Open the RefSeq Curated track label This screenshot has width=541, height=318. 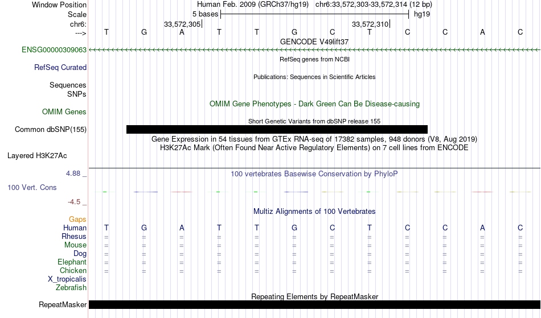[60, 67]
